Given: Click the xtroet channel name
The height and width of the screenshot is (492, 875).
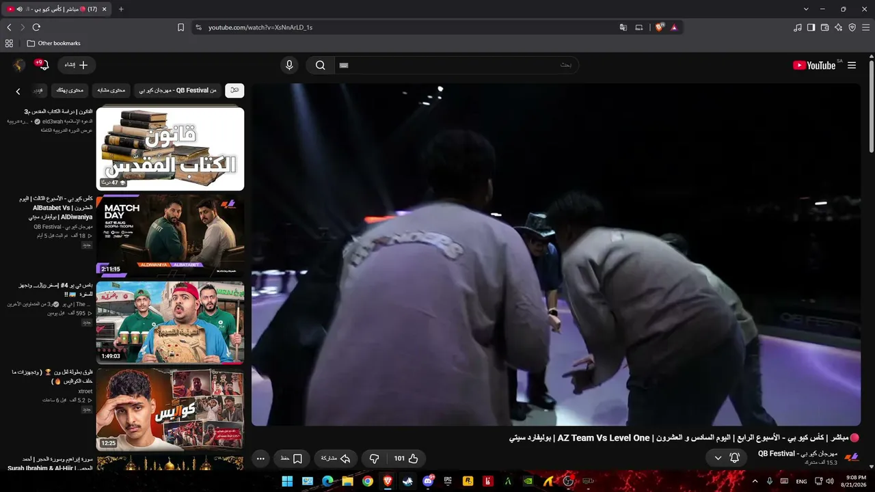Looking at the screenshot, I should tap(85, 392).
